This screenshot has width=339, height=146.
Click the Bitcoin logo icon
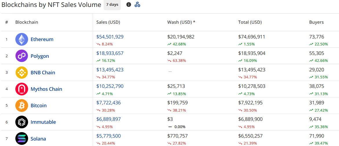tap(22, 106)
